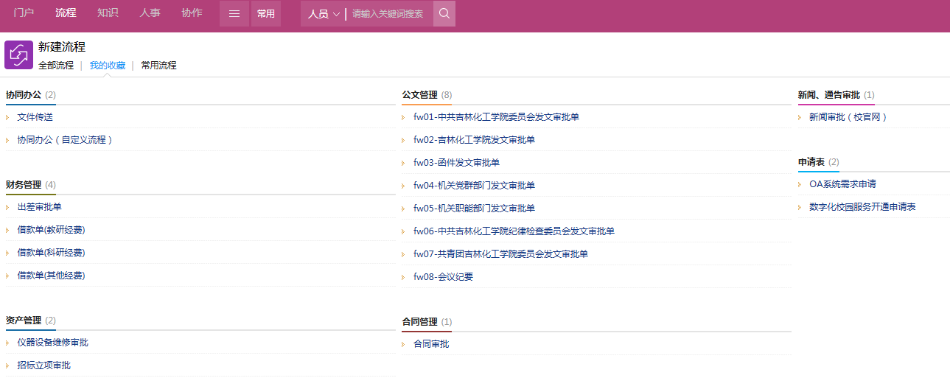Open the 常用 shortcuts button
Image resolution: width=950 pixels, height=378 pixels.
[266, 13]
